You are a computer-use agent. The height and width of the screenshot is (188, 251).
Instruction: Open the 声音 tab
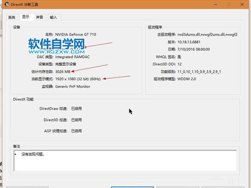coord(40,17)
